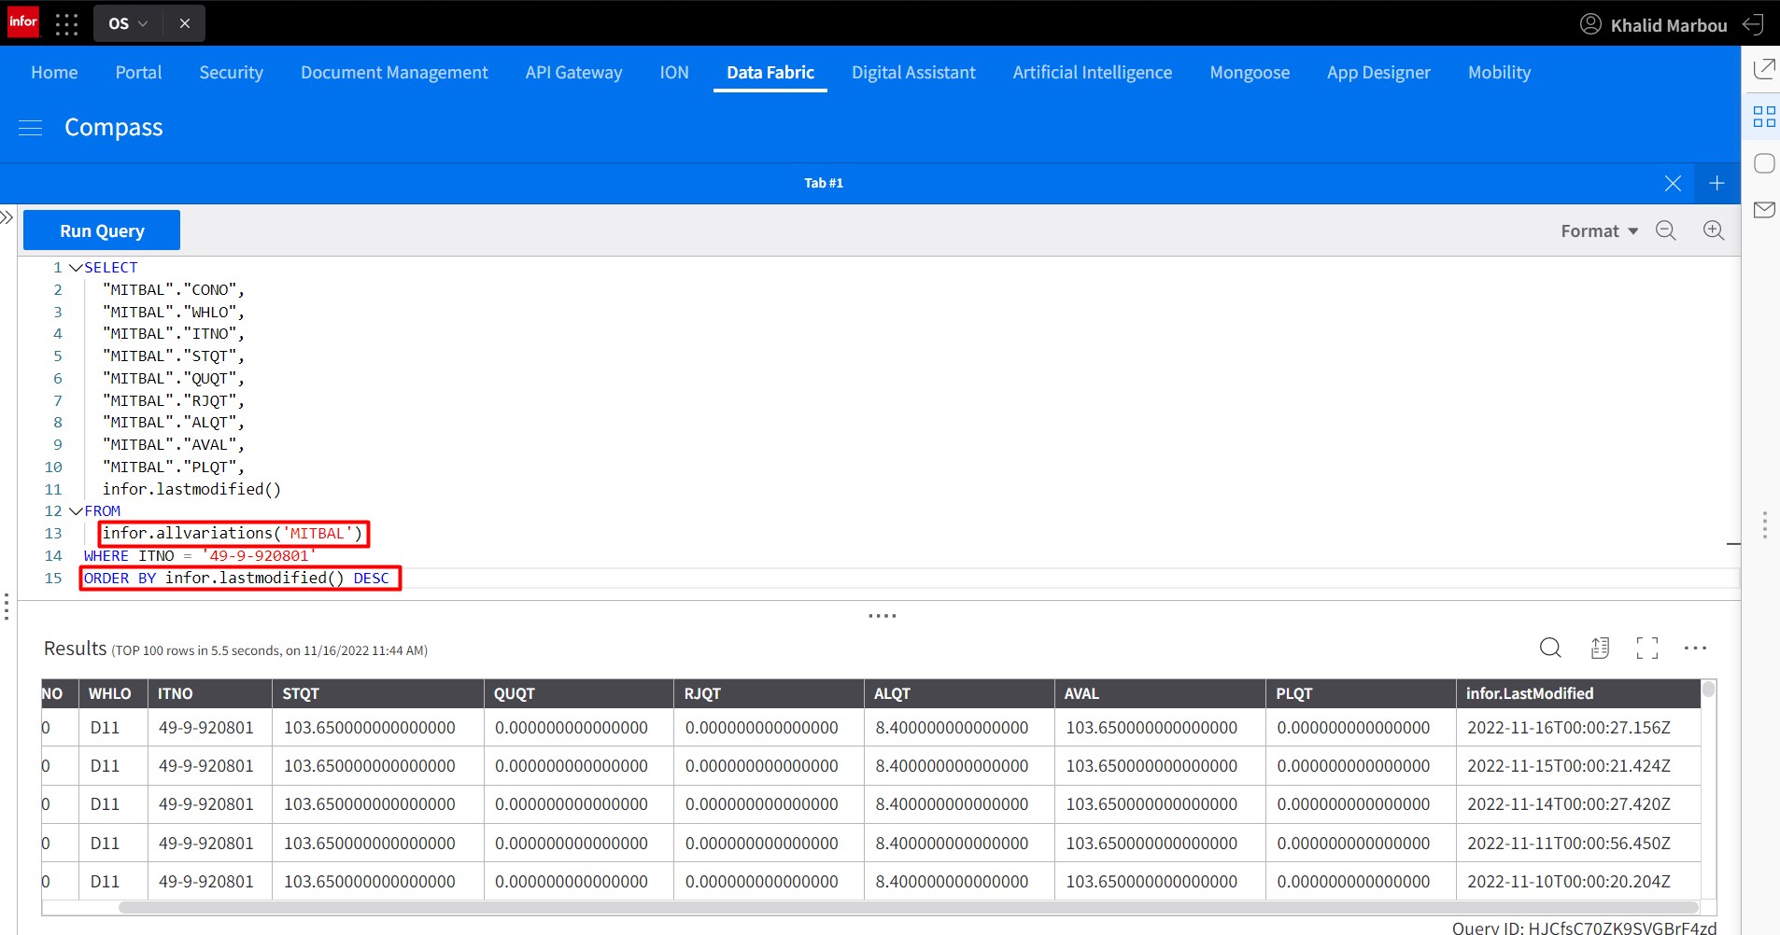Click the rounded square sidebar icon
Viewport: 1780px width, 935px height.
point(1764,163)
